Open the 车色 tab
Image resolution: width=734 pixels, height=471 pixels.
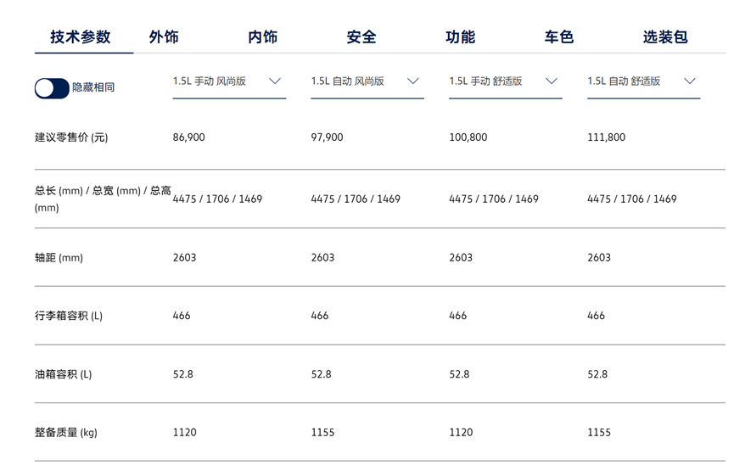pos(559,37)
